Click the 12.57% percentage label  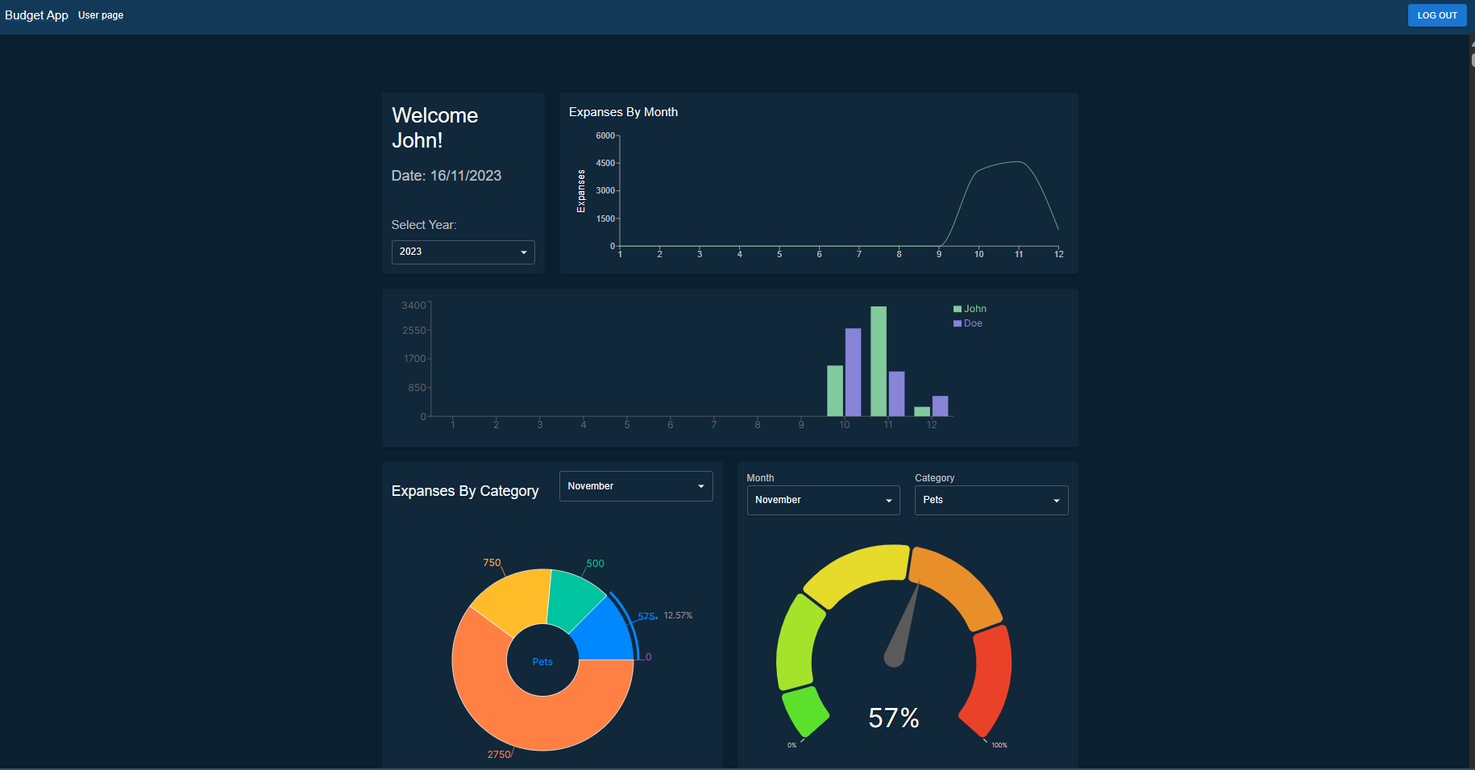point(678,615)
